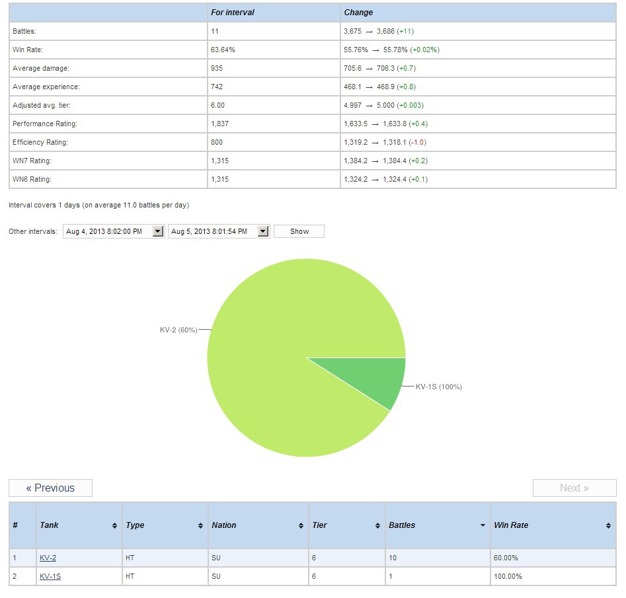The height and width of the screenshot is (598, 626).
Task: Click the For interval column header
Action: coord(232,13)
